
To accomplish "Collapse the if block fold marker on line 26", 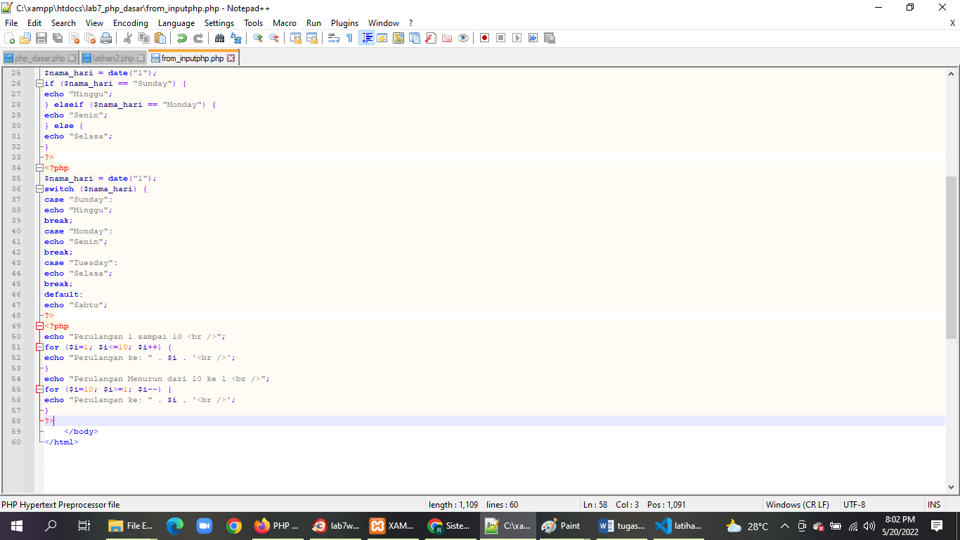I will pyautogui.click(x=39, y=84).
